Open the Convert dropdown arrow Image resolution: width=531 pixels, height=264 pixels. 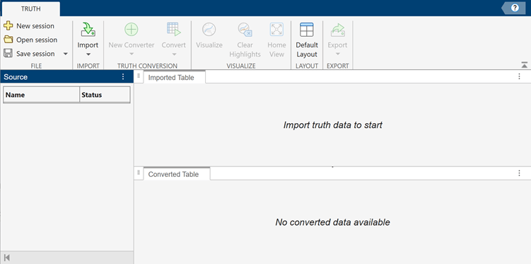(x=174, y=54)
